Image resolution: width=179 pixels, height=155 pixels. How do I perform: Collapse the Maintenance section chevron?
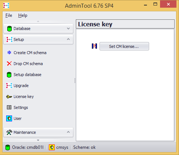69,132
